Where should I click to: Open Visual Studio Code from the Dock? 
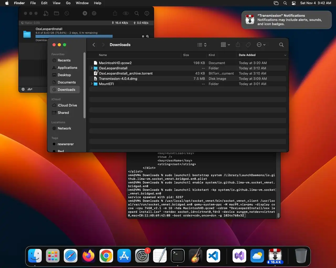click(213, 256)
